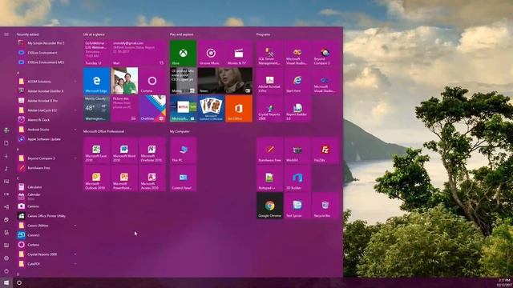The image size is (513, 288).
Task: Open Microsoft Access 2010 tile
Action: coord(152,178)
